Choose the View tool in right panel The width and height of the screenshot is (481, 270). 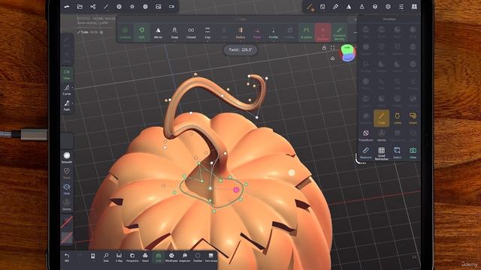click(413, 152)
